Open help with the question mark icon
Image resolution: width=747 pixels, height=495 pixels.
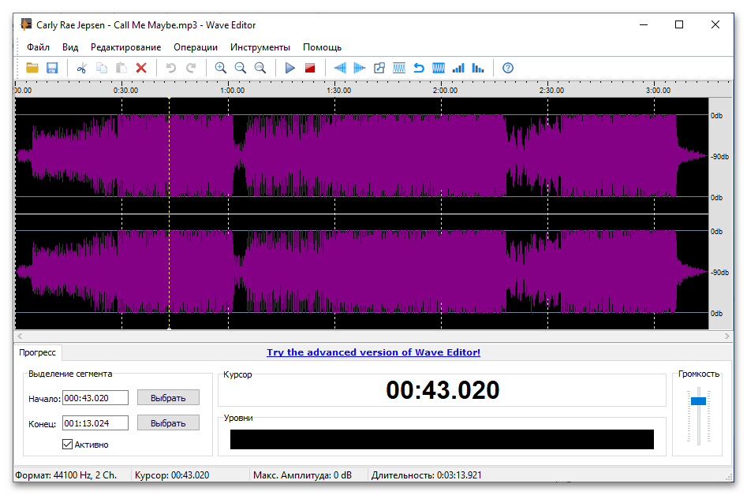(508, 68)
